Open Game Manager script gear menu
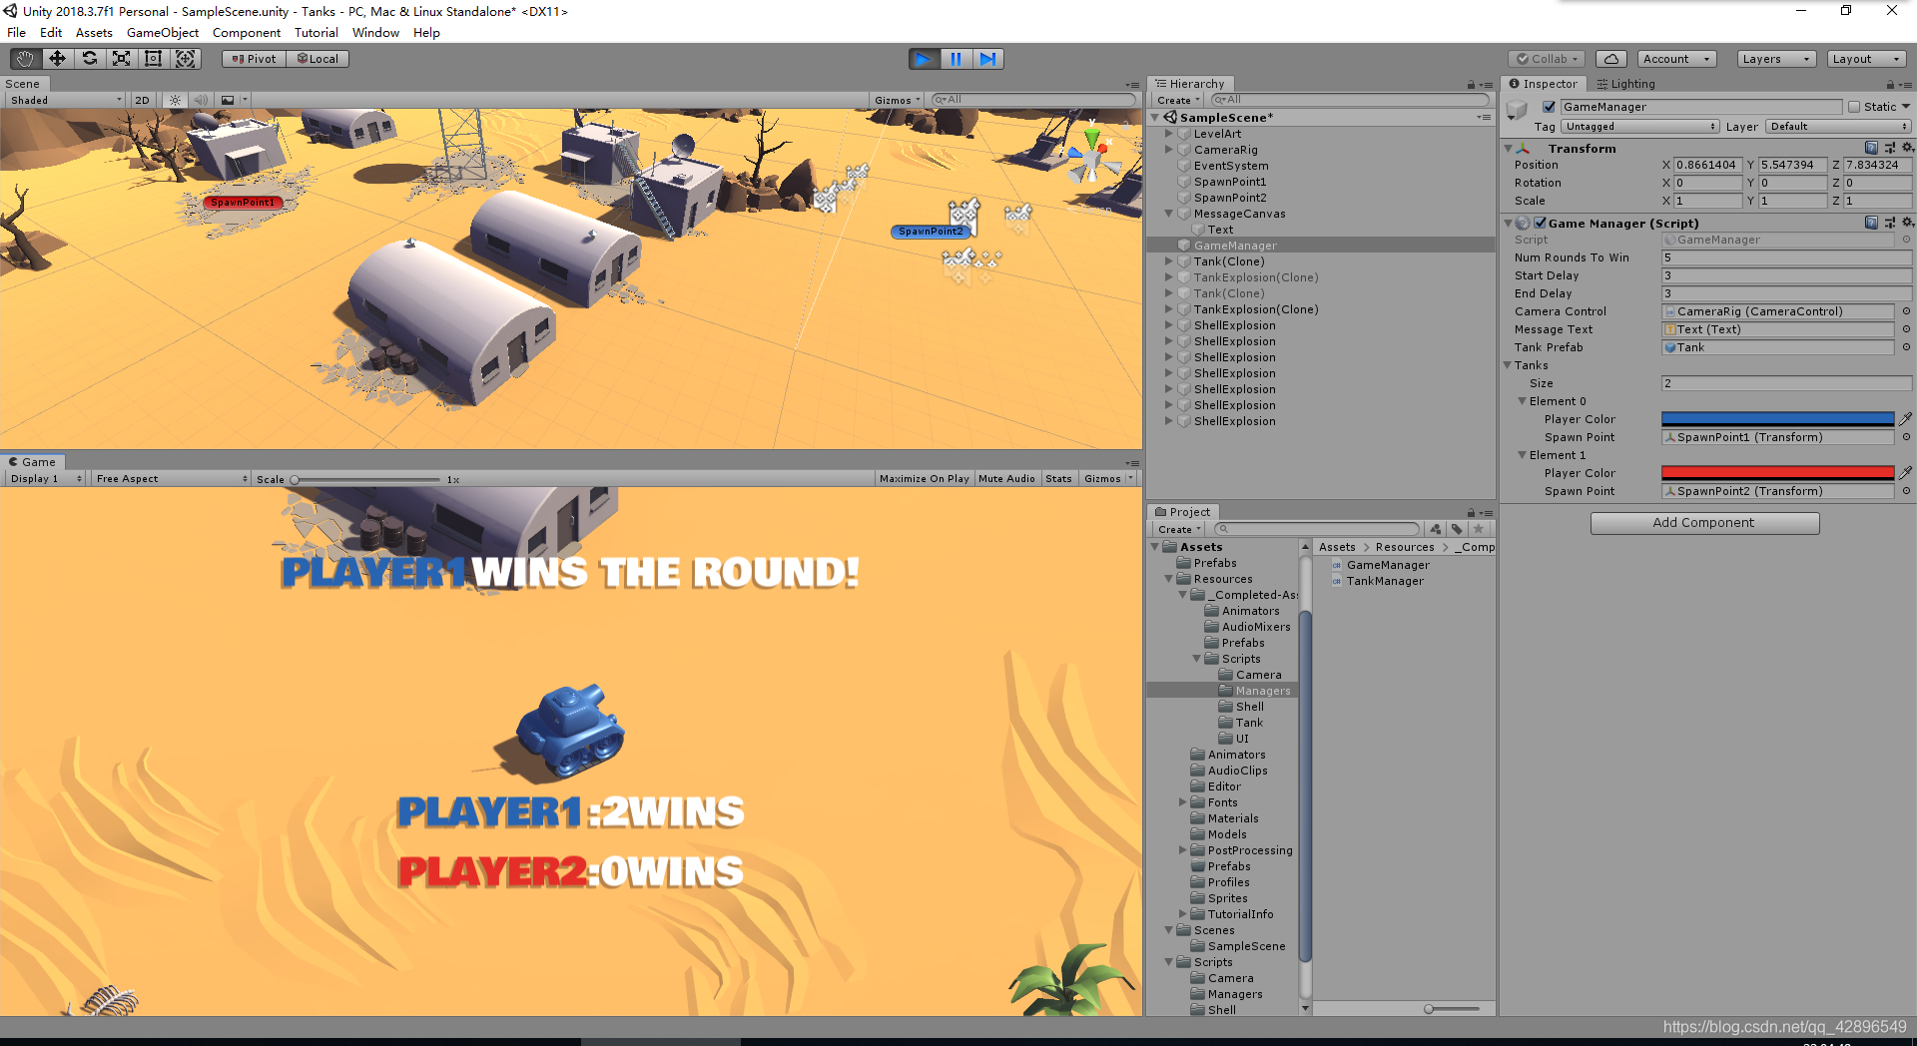 [1907, 223]
